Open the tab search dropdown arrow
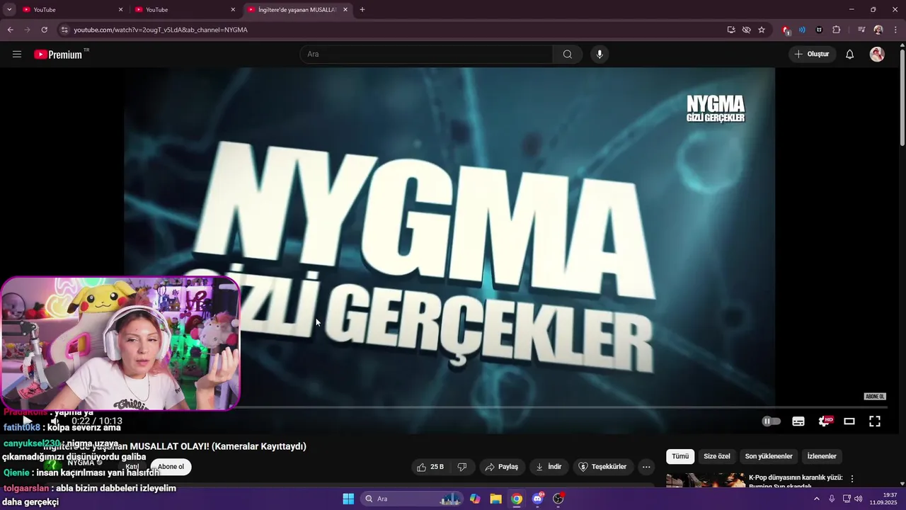Screen dimensions: 906x510 (x=9, y=10)
